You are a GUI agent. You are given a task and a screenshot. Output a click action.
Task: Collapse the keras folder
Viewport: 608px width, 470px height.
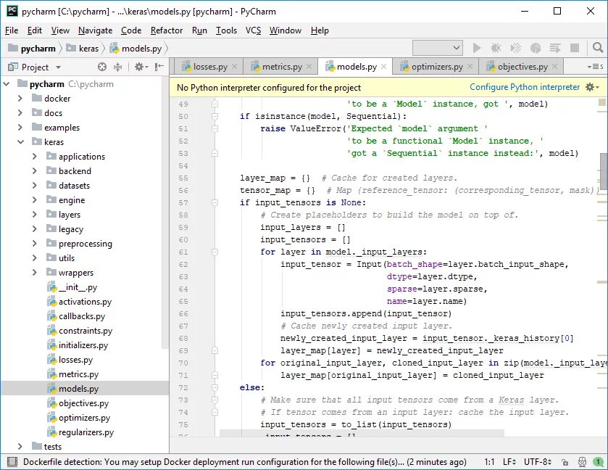click(x=20, y=142)
